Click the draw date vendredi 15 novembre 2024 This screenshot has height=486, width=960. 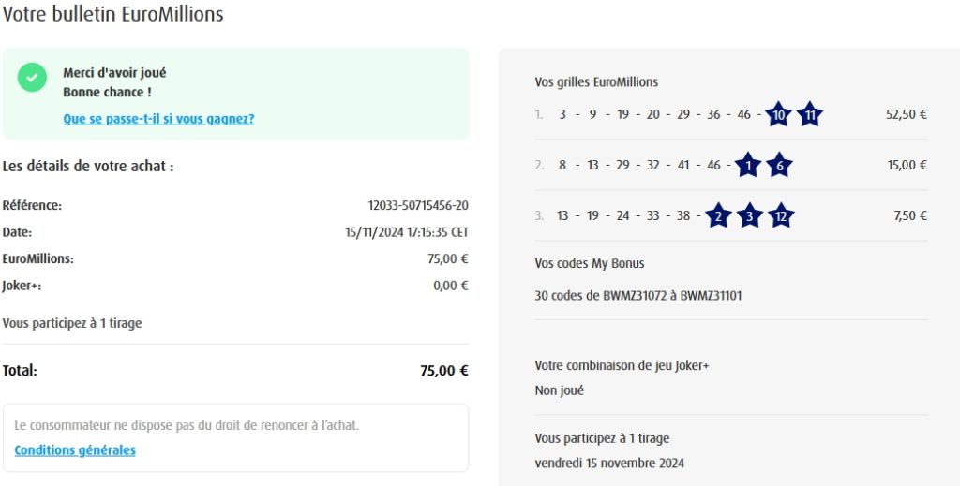coord(609,463)
